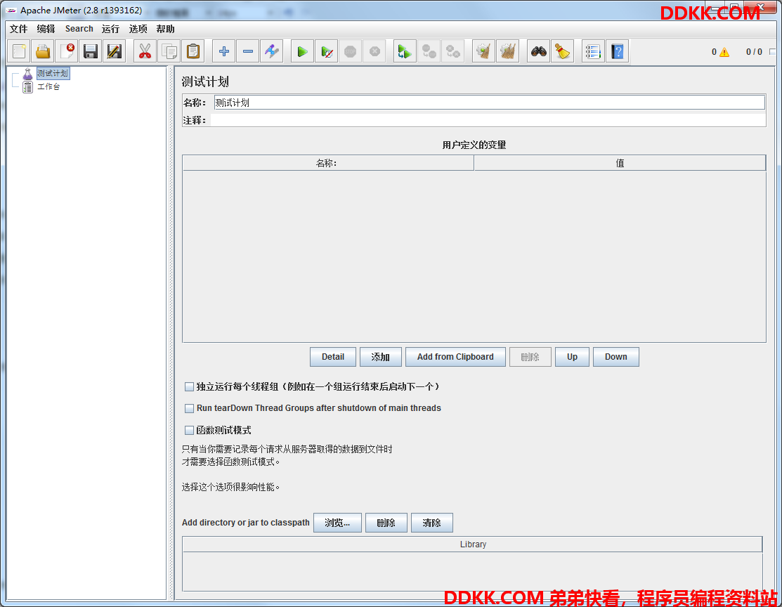Stop the running test (stop sign icon)

[351, 51]
